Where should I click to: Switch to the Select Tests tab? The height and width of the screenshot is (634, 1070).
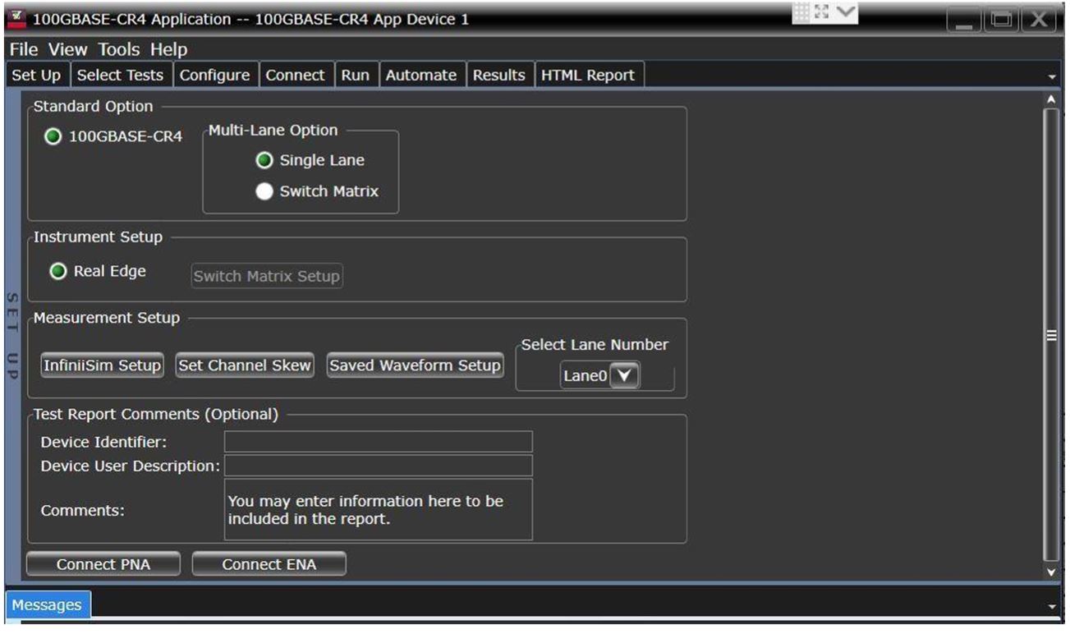tap(120, 75)
